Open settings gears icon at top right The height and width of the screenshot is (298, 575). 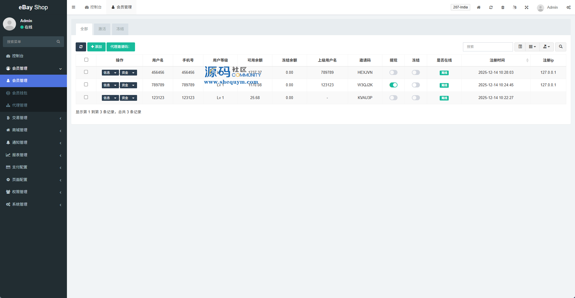pos(568,7)
